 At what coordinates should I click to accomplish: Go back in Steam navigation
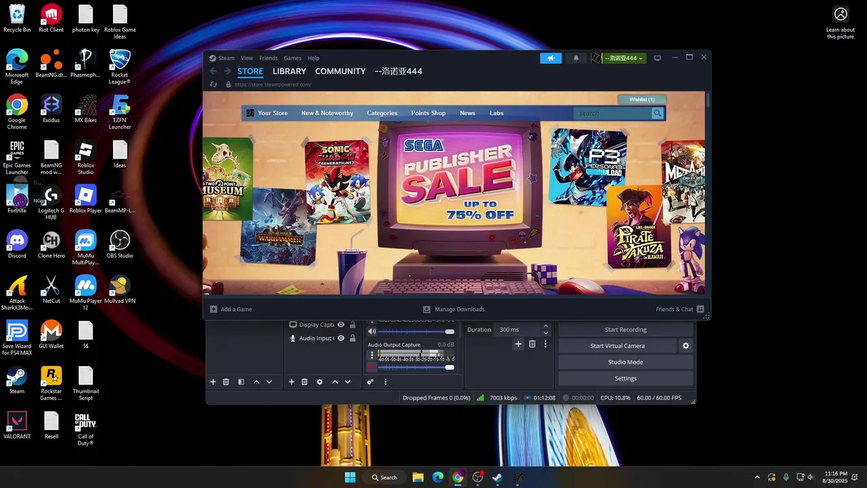213,71
